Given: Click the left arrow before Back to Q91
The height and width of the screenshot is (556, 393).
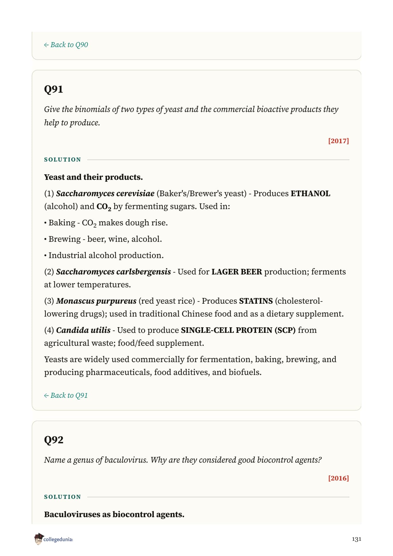Looking at the screenshot, I should pyautogui.click(x=46, y=396).
